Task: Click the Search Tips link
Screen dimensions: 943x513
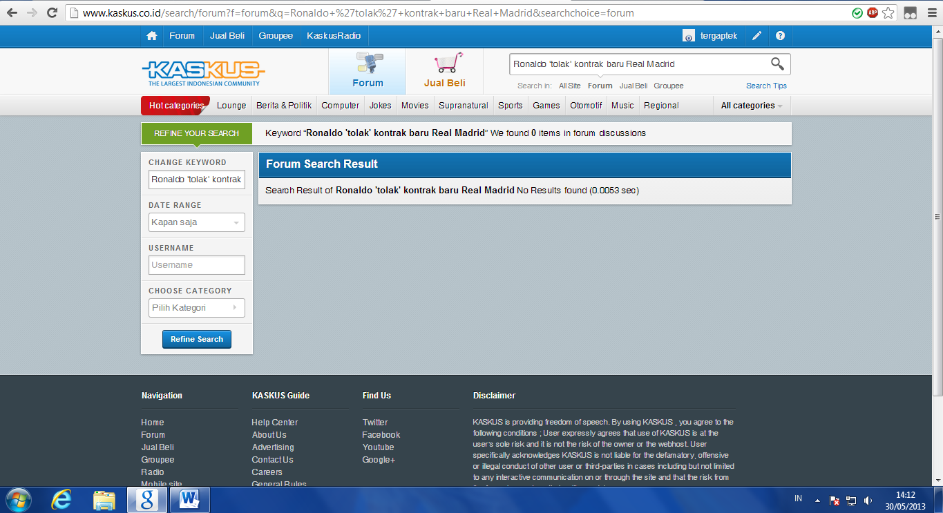Action: tap(766, 86)
